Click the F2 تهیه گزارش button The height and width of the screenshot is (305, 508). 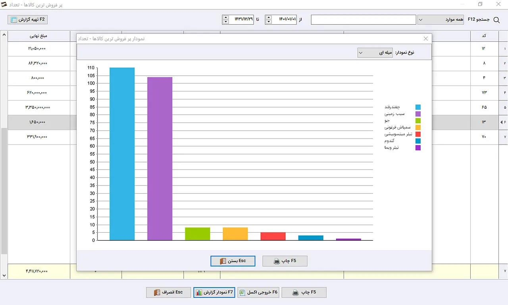[x=28, y=19]
